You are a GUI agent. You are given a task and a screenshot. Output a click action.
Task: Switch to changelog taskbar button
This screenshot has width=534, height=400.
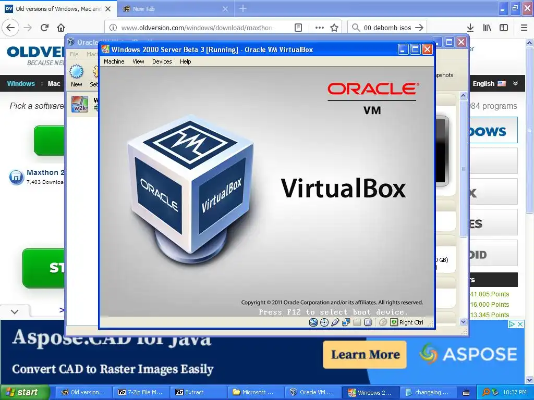(x=428, y=392)
